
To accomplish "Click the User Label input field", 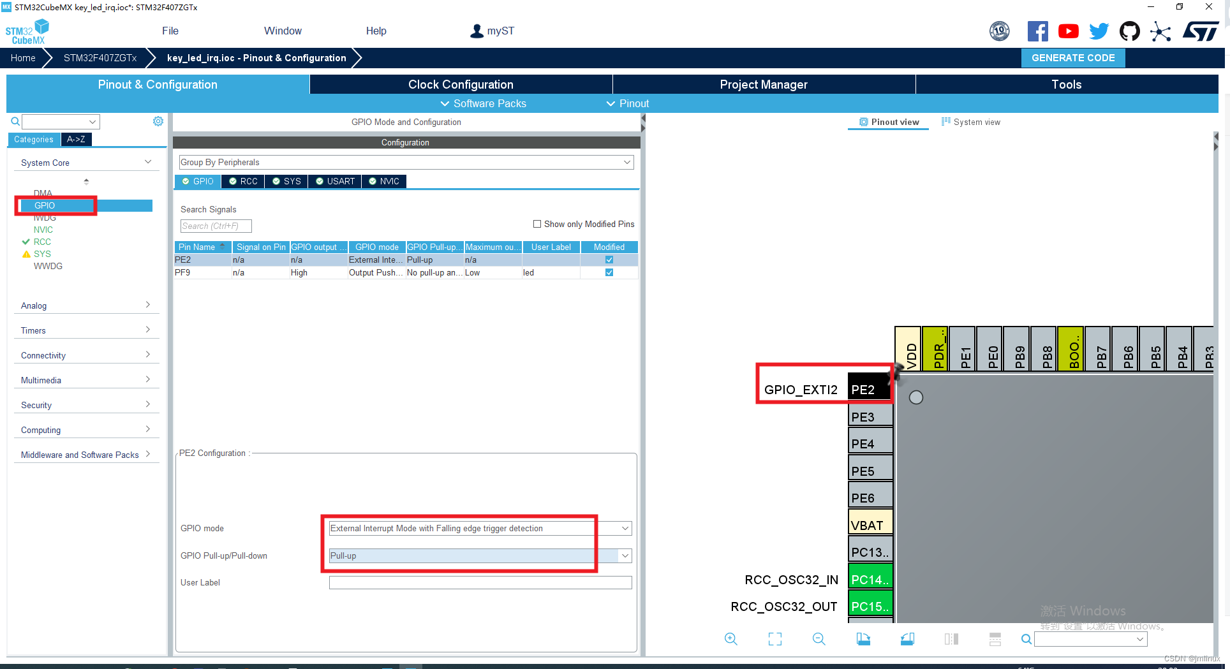I will pos(480,582).
